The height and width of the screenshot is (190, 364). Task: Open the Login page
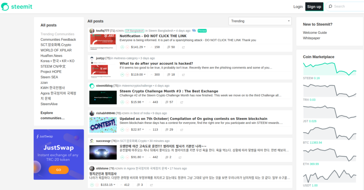298,6
